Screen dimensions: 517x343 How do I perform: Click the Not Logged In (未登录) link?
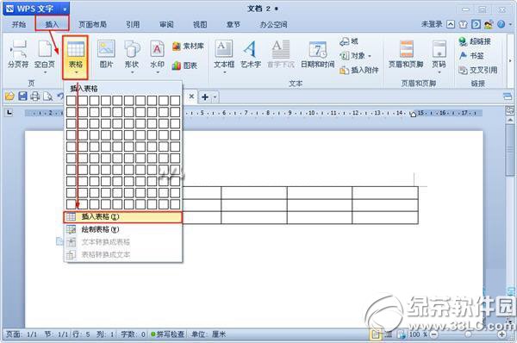click(x=432, y=24)
